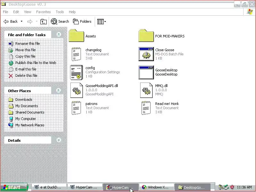Click the 'MMQ.dll' file name text

161,86
